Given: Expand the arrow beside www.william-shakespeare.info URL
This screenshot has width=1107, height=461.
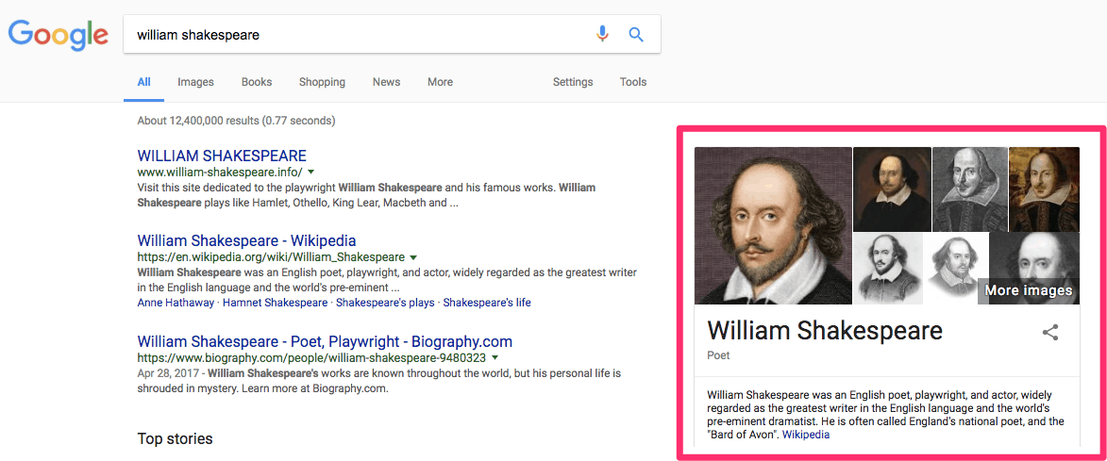Looking at the screenshot, I should tap(310, 172).
